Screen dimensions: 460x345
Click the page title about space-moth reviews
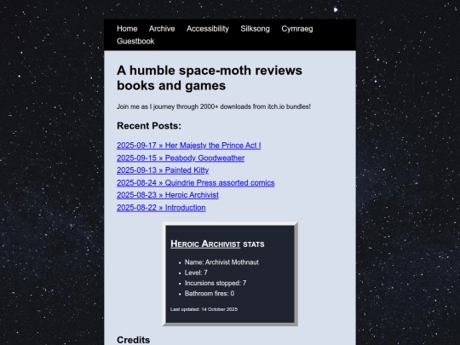(210, 78)
